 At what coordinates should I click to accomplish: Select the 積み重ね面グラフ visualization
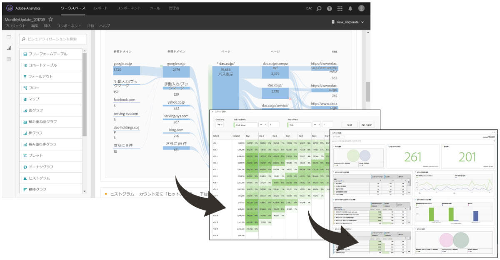coord(50,121)
